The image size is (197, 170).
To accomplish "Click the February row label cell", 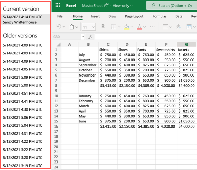I will click(88, 101).
